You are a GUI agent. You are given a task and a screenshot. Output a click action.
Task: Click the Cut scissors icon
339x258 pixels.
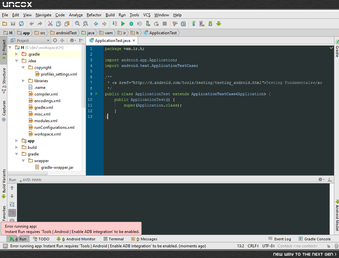pyautogui.click(x=50, y=24)
